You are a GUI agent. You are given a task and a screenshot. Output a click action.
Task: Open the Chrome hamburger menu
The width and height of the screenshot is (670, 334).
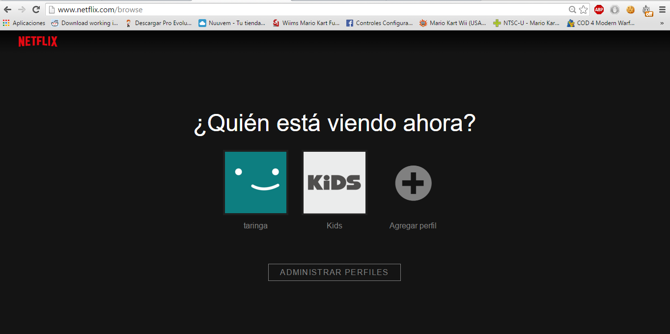click(x=663, y=9)
